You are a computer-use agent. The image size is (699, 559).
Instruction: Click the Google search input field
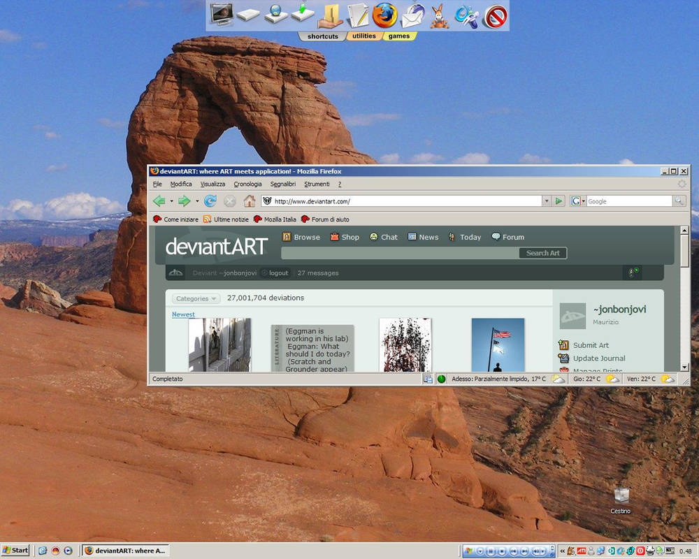(x=629, y=201)
